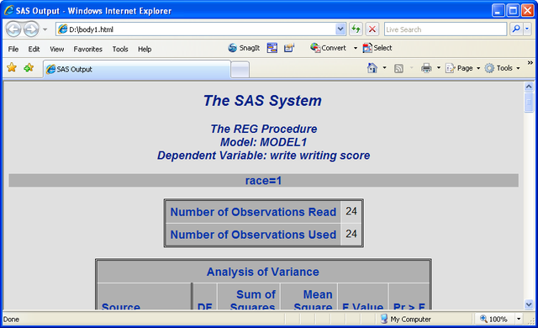Open the Page command menu

[462, 68]
